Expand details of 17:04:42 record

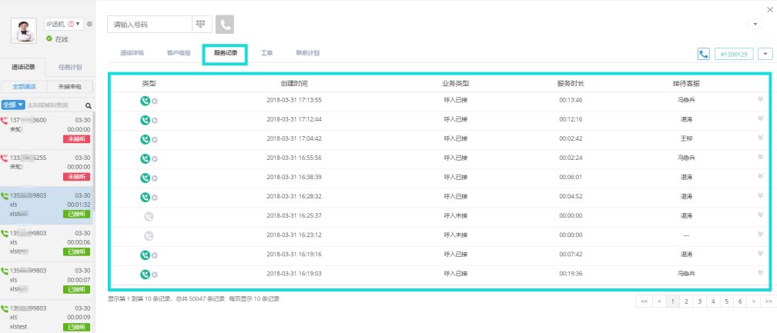click(760, 137)
